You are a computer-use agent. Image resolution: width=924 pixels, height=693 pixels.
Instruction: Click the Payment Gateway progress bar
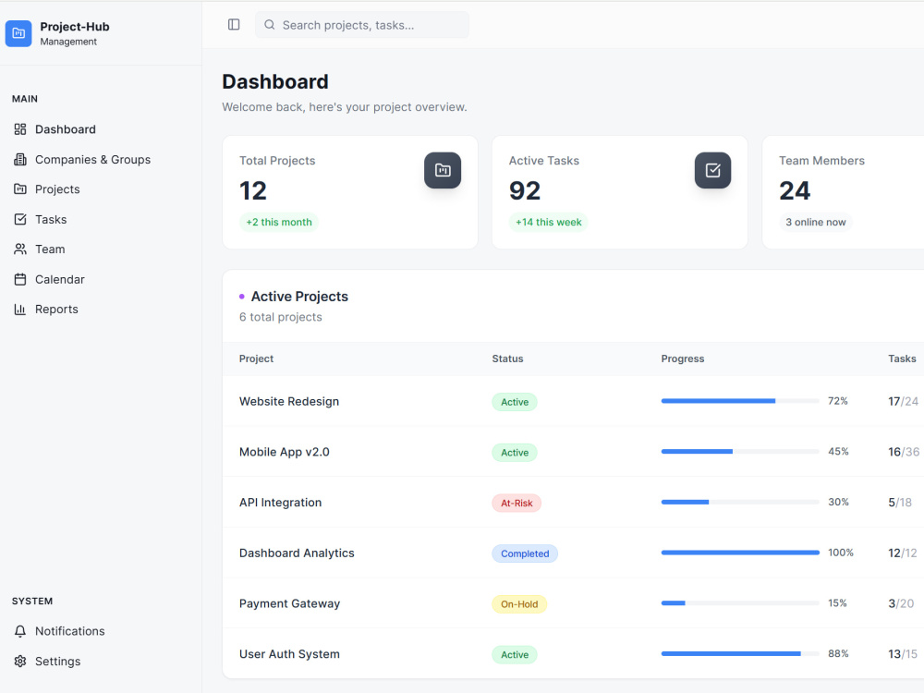(740, 602)
